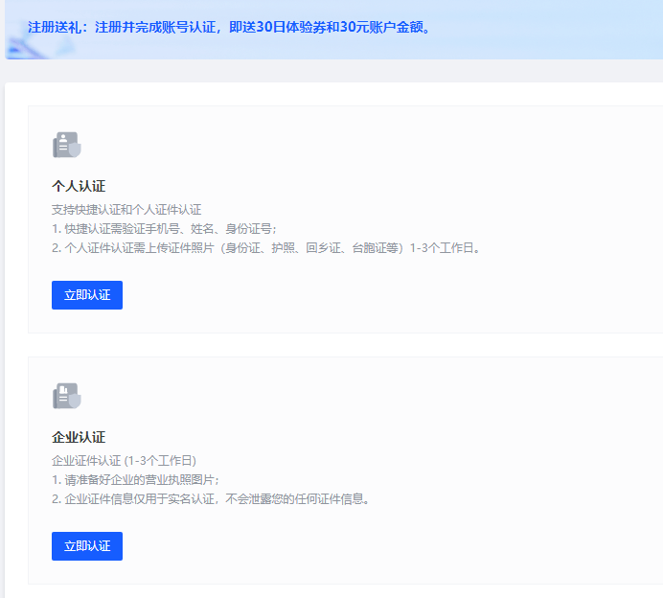Click line 请准备好企业的营业执照图片
Viewport: 663px width, 598px height.
135,480
